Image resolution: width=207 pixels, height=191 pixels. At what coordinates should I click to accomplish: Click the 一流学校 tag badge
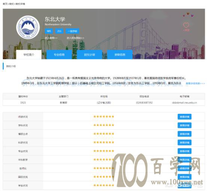pyautogui.click(x=73, y=31)
